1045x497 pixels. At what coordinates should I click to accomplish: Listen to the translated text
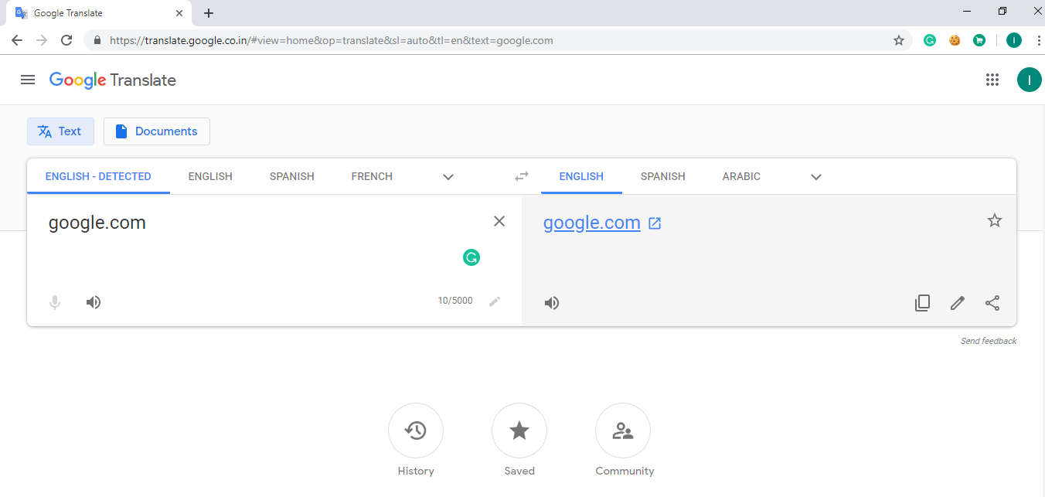(552, 303)
